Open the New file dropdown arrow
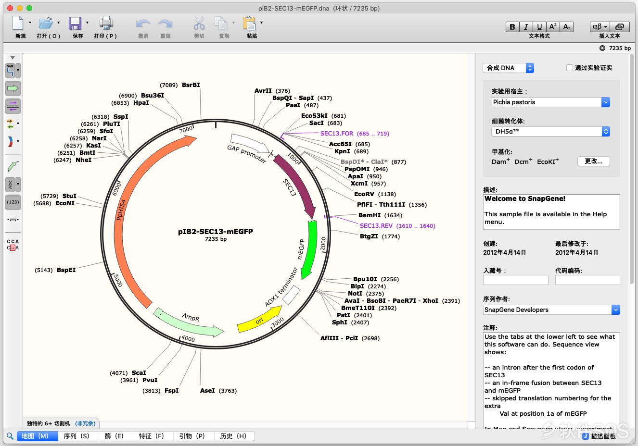Screen dimensions: 638x446 [x=30, y=23]
